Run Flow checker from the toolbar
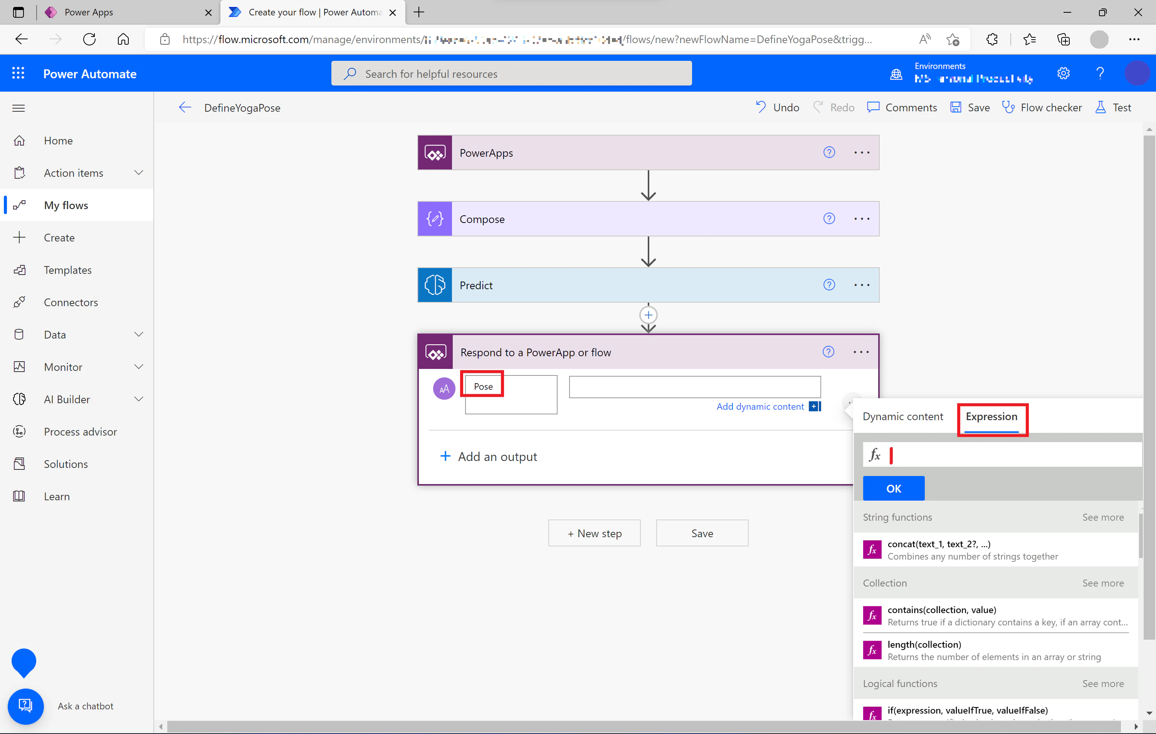1156x734 pixels. click(x=1042, y=107)
